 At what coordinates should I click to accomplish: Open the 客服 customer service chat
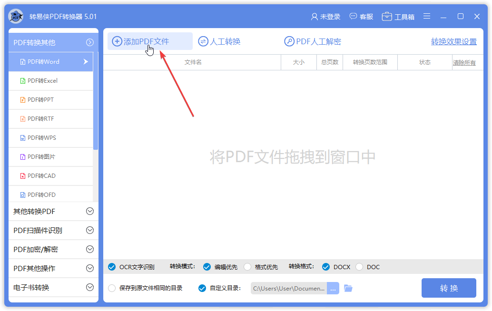[361, 17]
